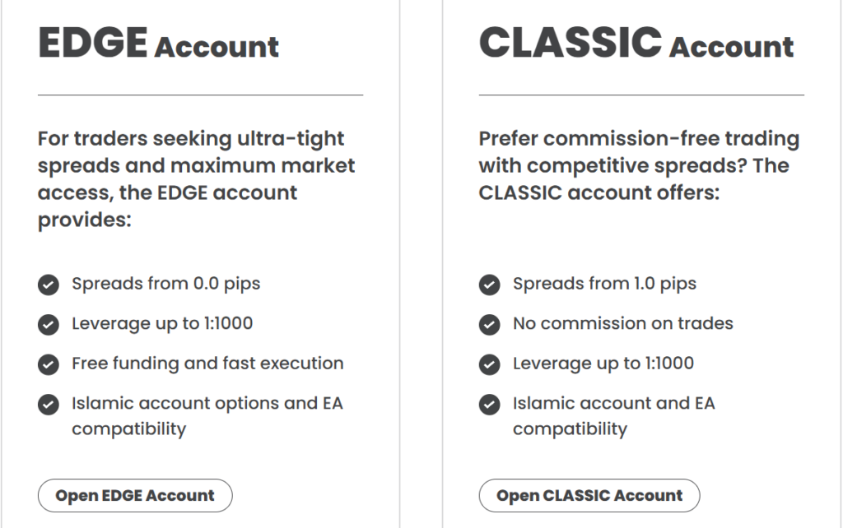
Task: Click checkmark icon beside Spreads from 1.0 pips
Action: click(x=490, y=285)
